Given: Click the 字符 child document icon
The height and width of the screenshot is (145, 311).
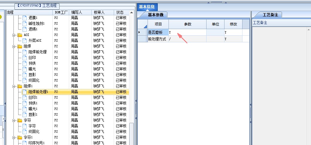Looking at the screenshot, I should [25, 126].
